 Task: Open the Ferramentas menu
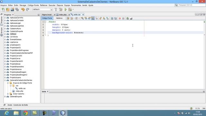point(76,5)
